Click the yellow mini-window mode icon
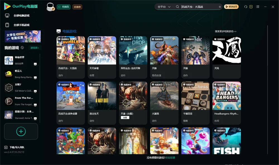279x165 pixels. coord(251,7)
